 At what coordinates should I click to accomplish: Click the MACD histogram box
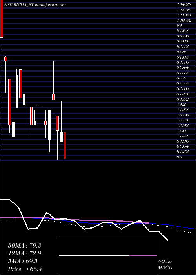(x=108, y=255)
